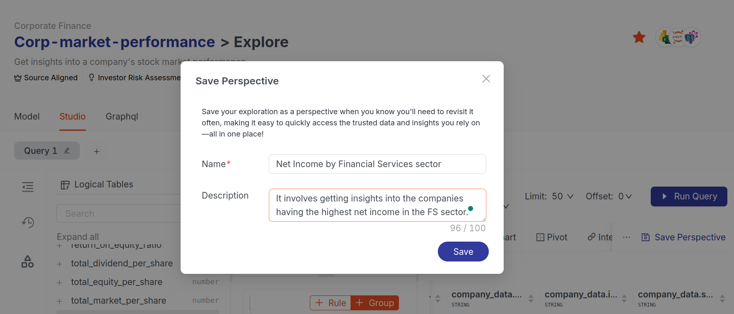The height and width of the screenshot is (314, 734).
Task: Open the Model tab
Action: (27, 116)
